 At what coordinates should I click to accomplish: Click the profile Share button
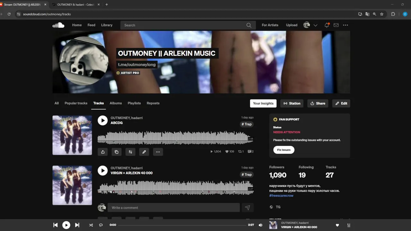pos(318,103)
